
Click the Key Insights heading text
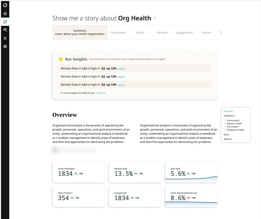(76, 59)
